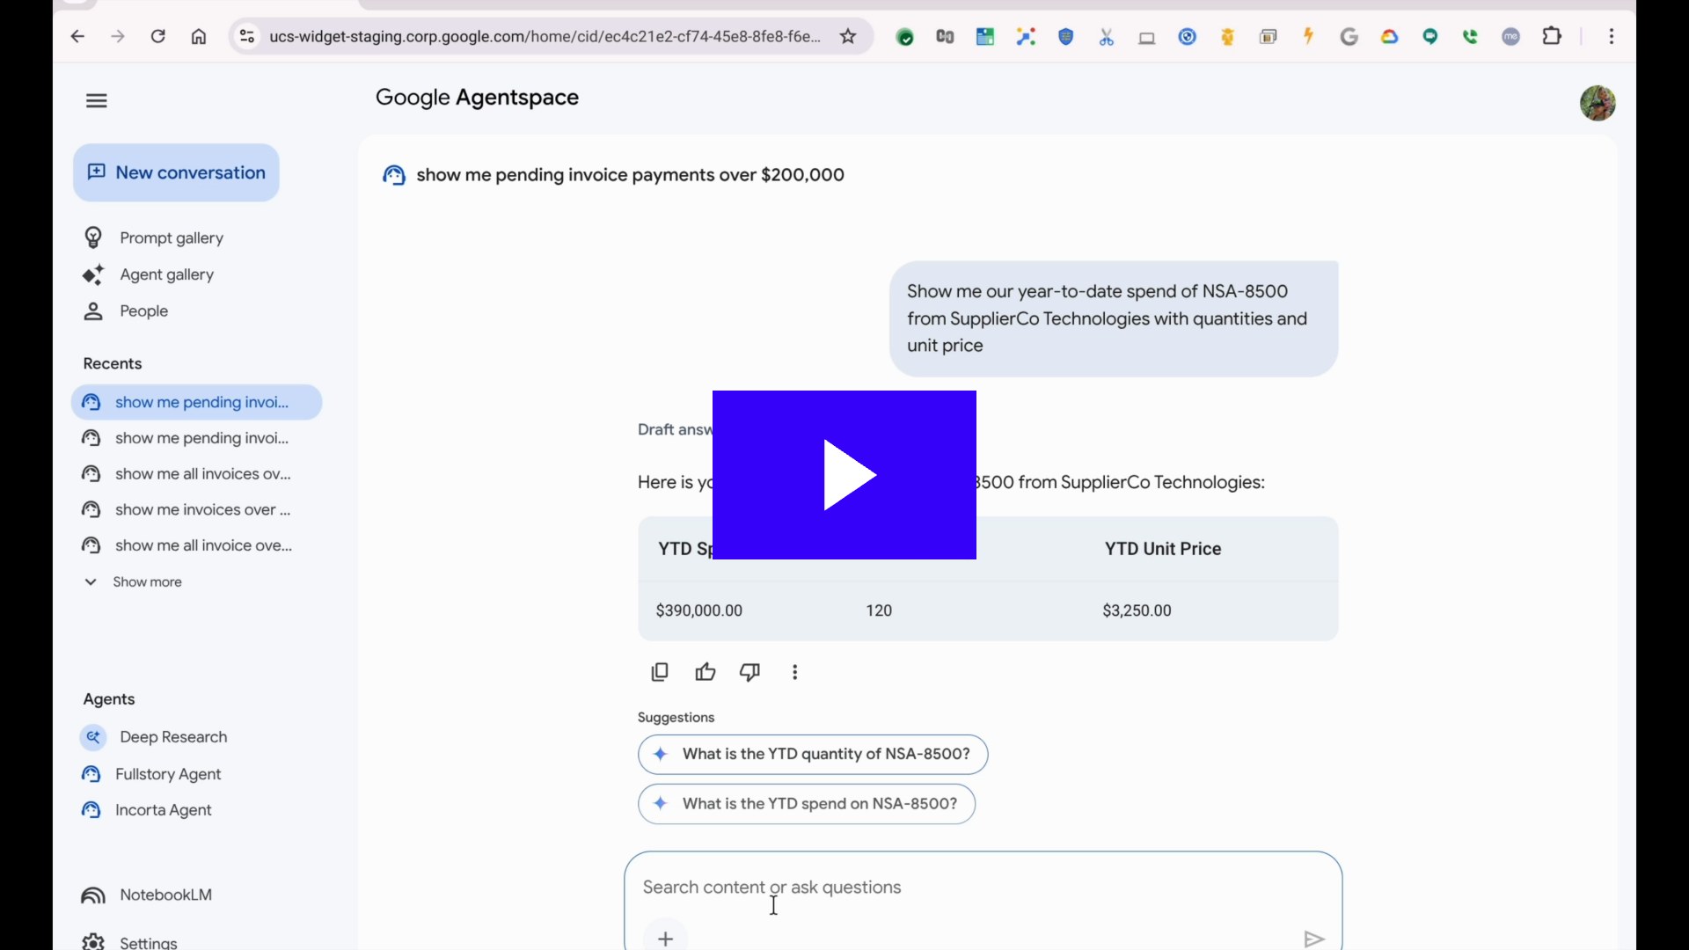The width and height of the screenshot is (1689, 950).
Task: Open the user profile avatar
Action: tap(1598, 103)
